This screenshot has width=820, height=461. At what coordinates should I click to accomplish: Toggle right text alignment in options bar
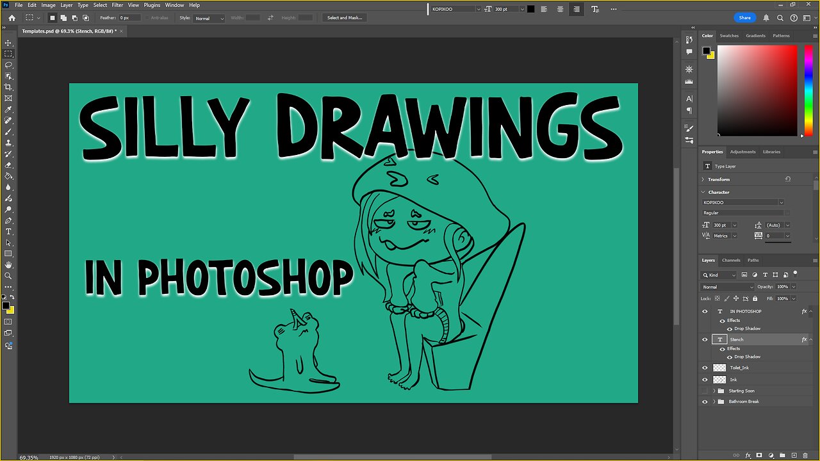coord(577,9)
